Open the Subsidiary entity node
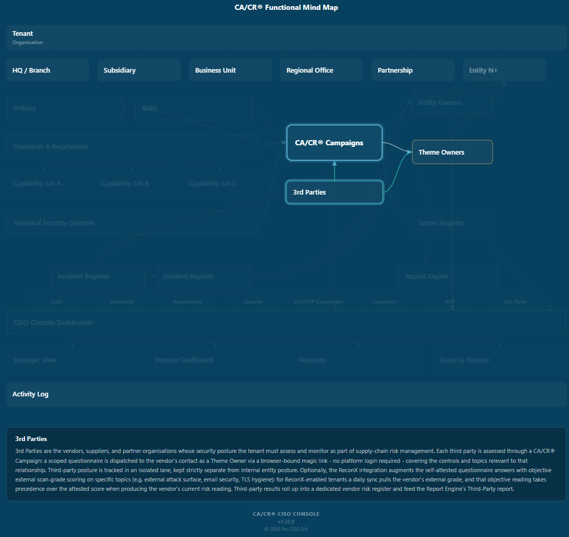The width and height of the screenshot is (569, 537). (x=139, y=70)
